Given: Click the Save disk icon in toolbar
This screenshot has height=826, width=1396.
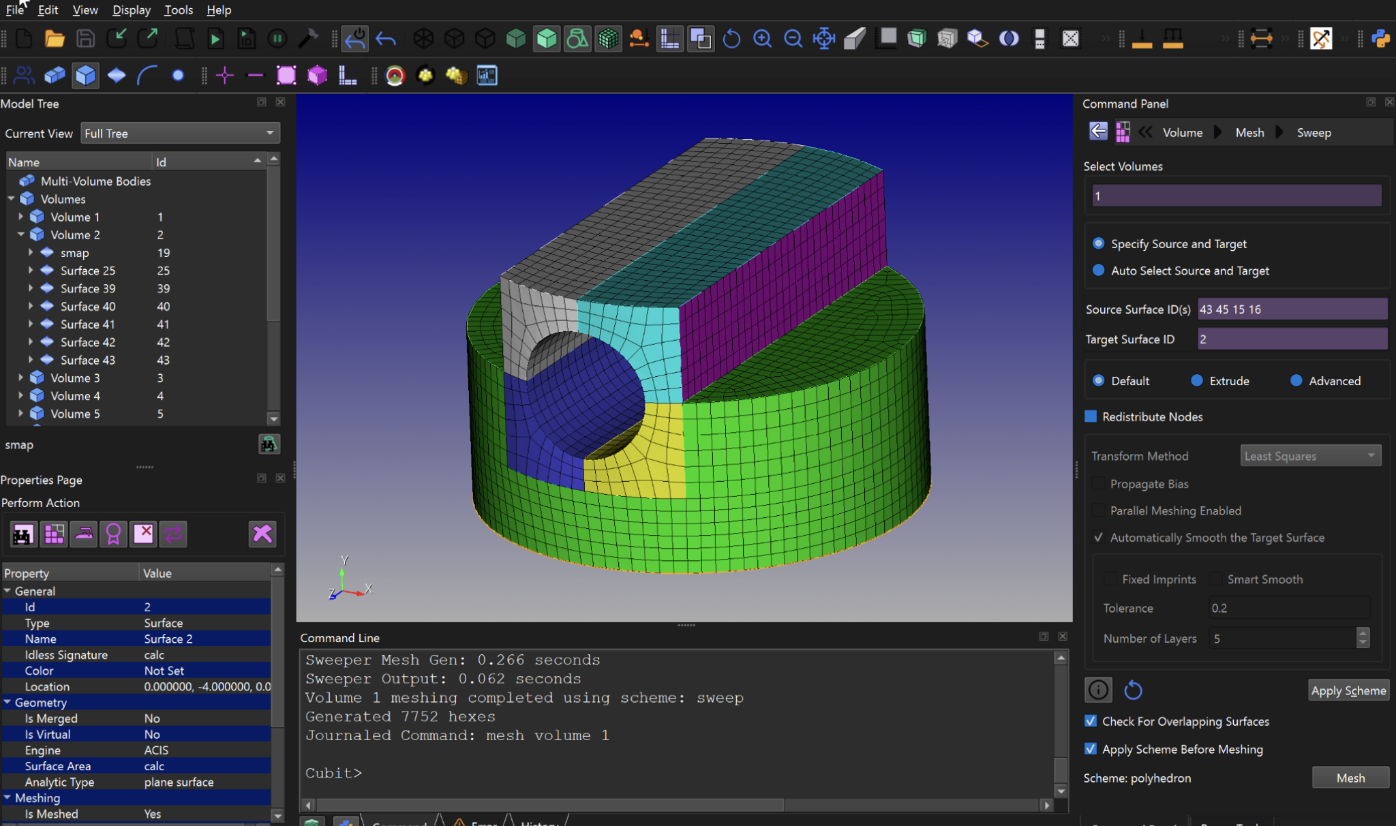Looking at the screenshot, I should 85,39.
